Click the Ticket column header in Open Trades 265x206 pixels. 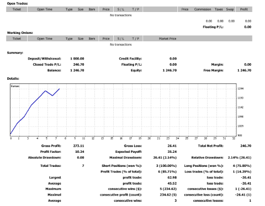click(17, 9)
